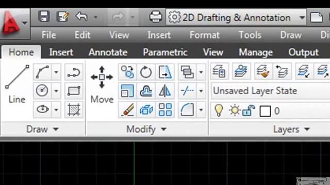330x185 pixels.
Task: Select the Arc tool
Action: point(42,72)
